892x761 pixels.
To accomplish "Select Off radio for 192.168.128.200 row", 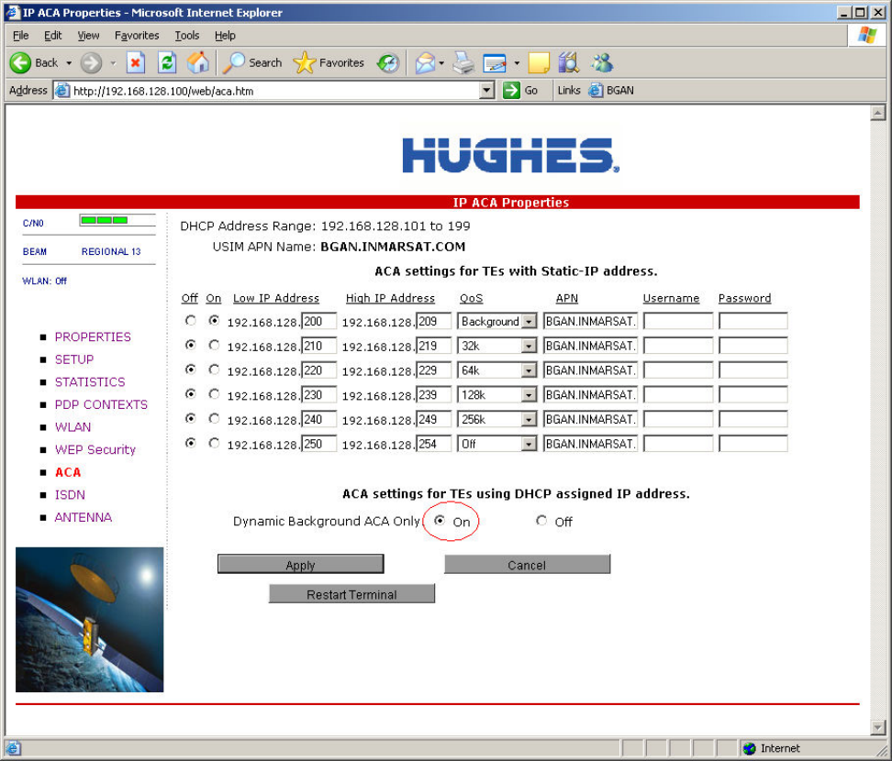I will [x=191, y=321].
